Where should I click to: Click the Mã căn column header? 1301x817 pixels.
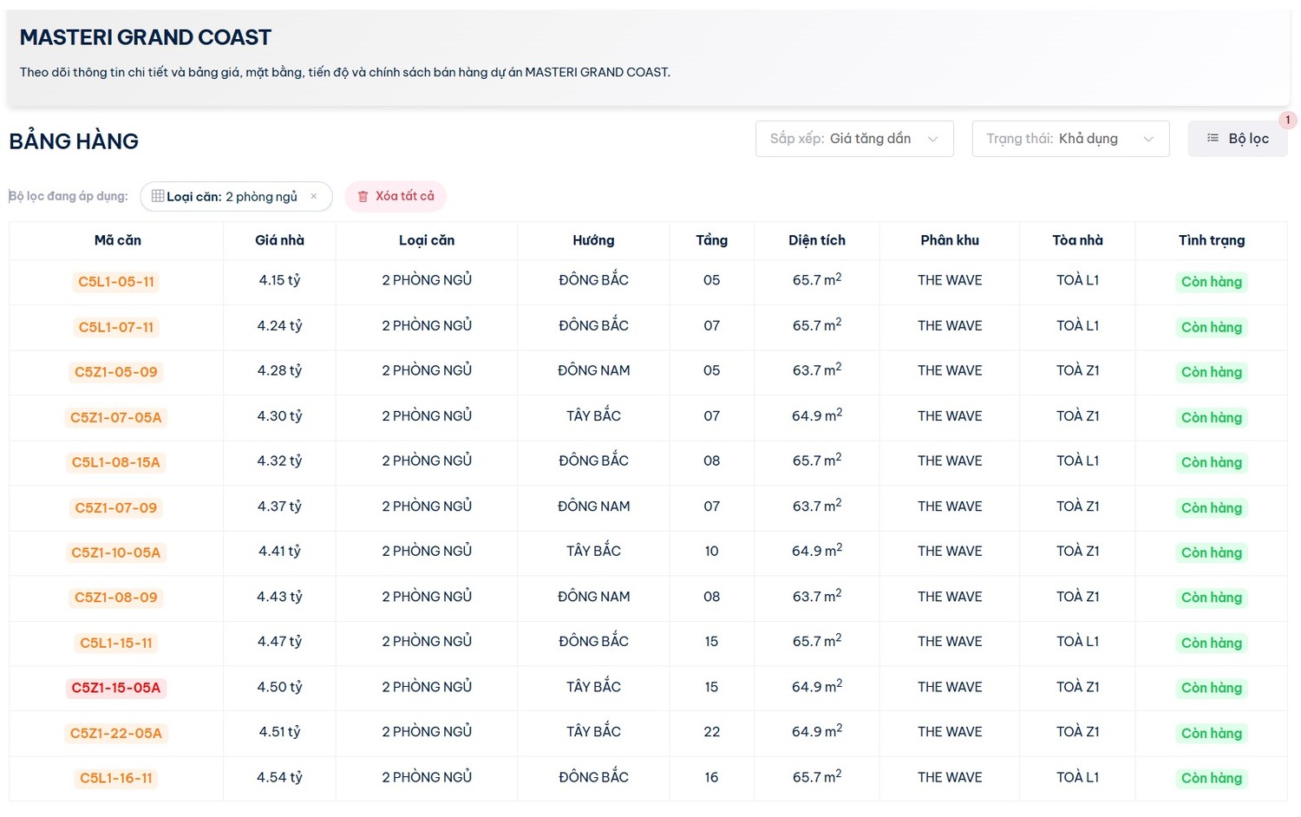pos(117,240)
